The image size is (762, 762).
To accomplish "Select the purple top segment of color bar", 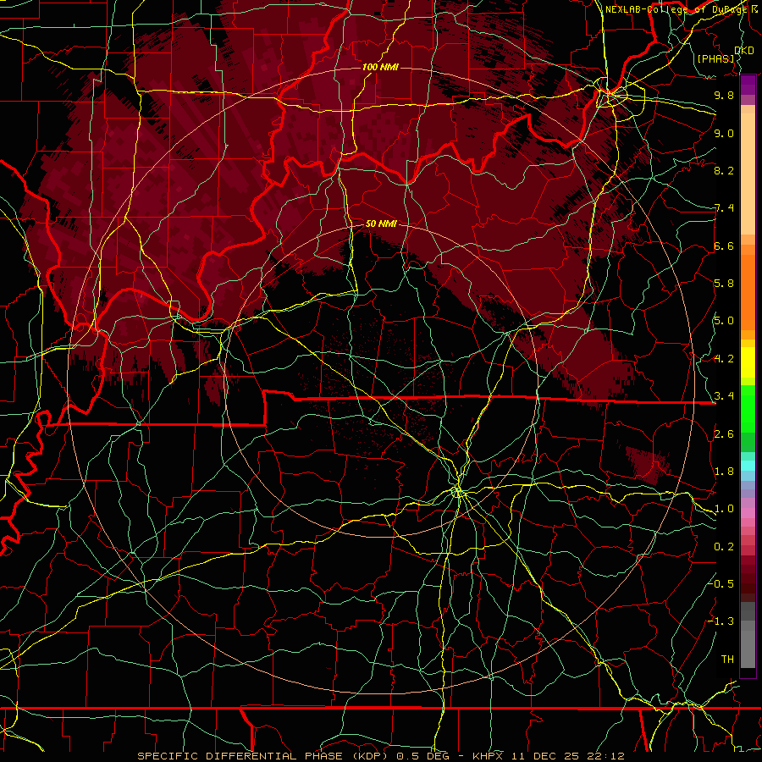I will [748, 85].
